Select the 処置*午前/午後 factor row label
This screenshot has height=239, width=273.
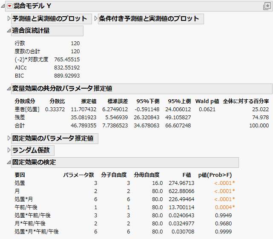32,216
